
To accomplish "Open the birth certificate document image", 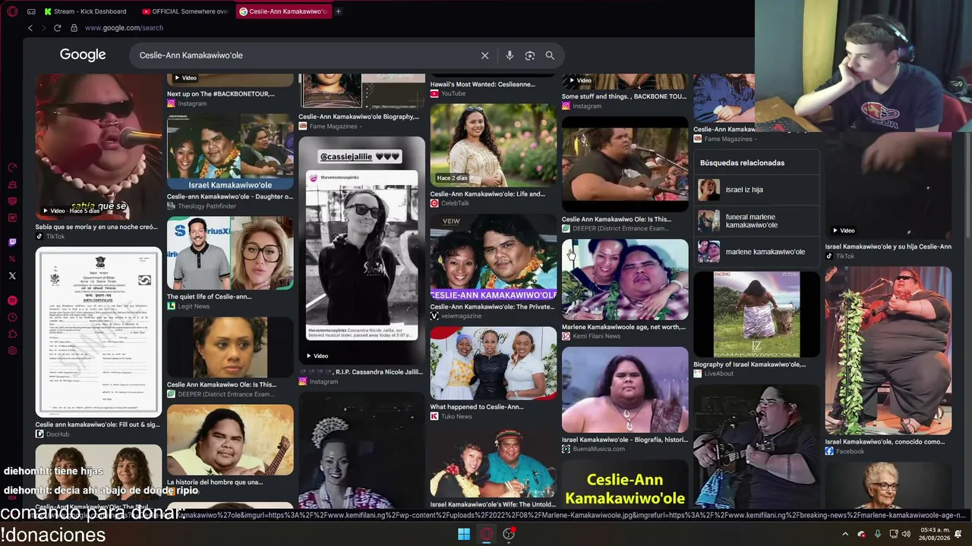I will (x=99, y=332).
